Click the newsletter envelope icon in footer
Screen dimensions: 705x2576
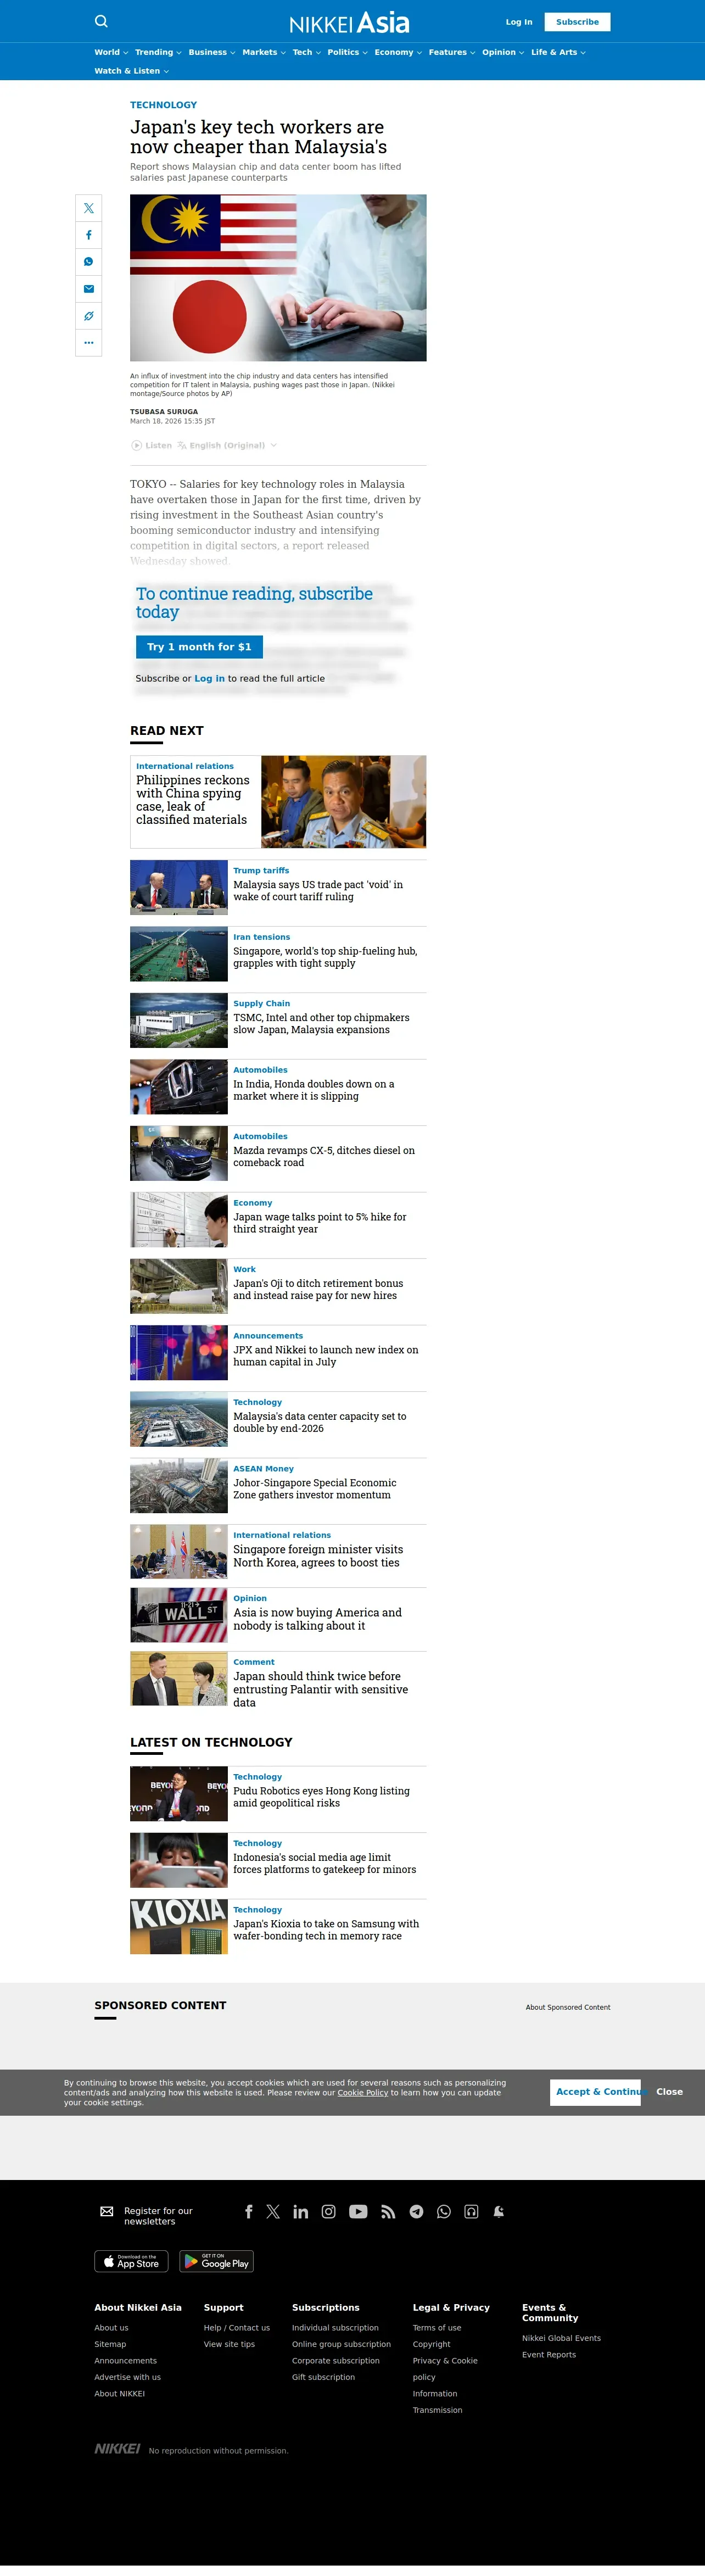pos(107,2211)
